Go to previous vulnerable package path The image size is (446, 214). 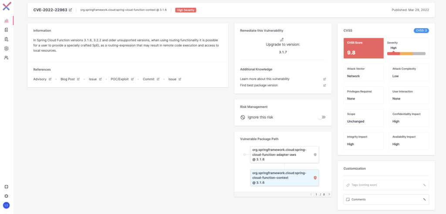tap(311, 194)
